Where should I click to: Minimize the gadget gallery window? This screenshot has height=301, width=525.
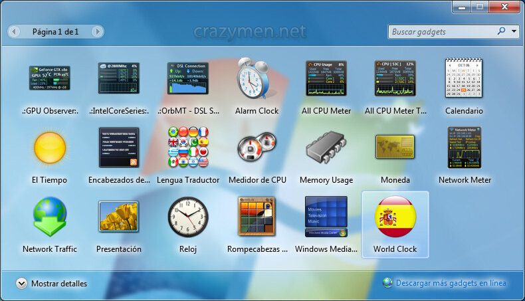pyautogui.click(x=462, y=7)
